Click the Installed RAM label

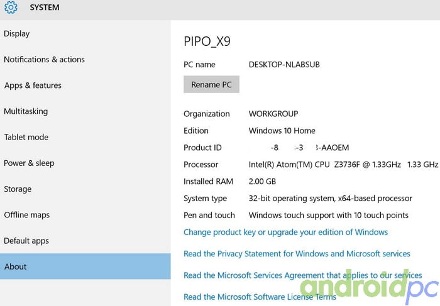(208, 182)
